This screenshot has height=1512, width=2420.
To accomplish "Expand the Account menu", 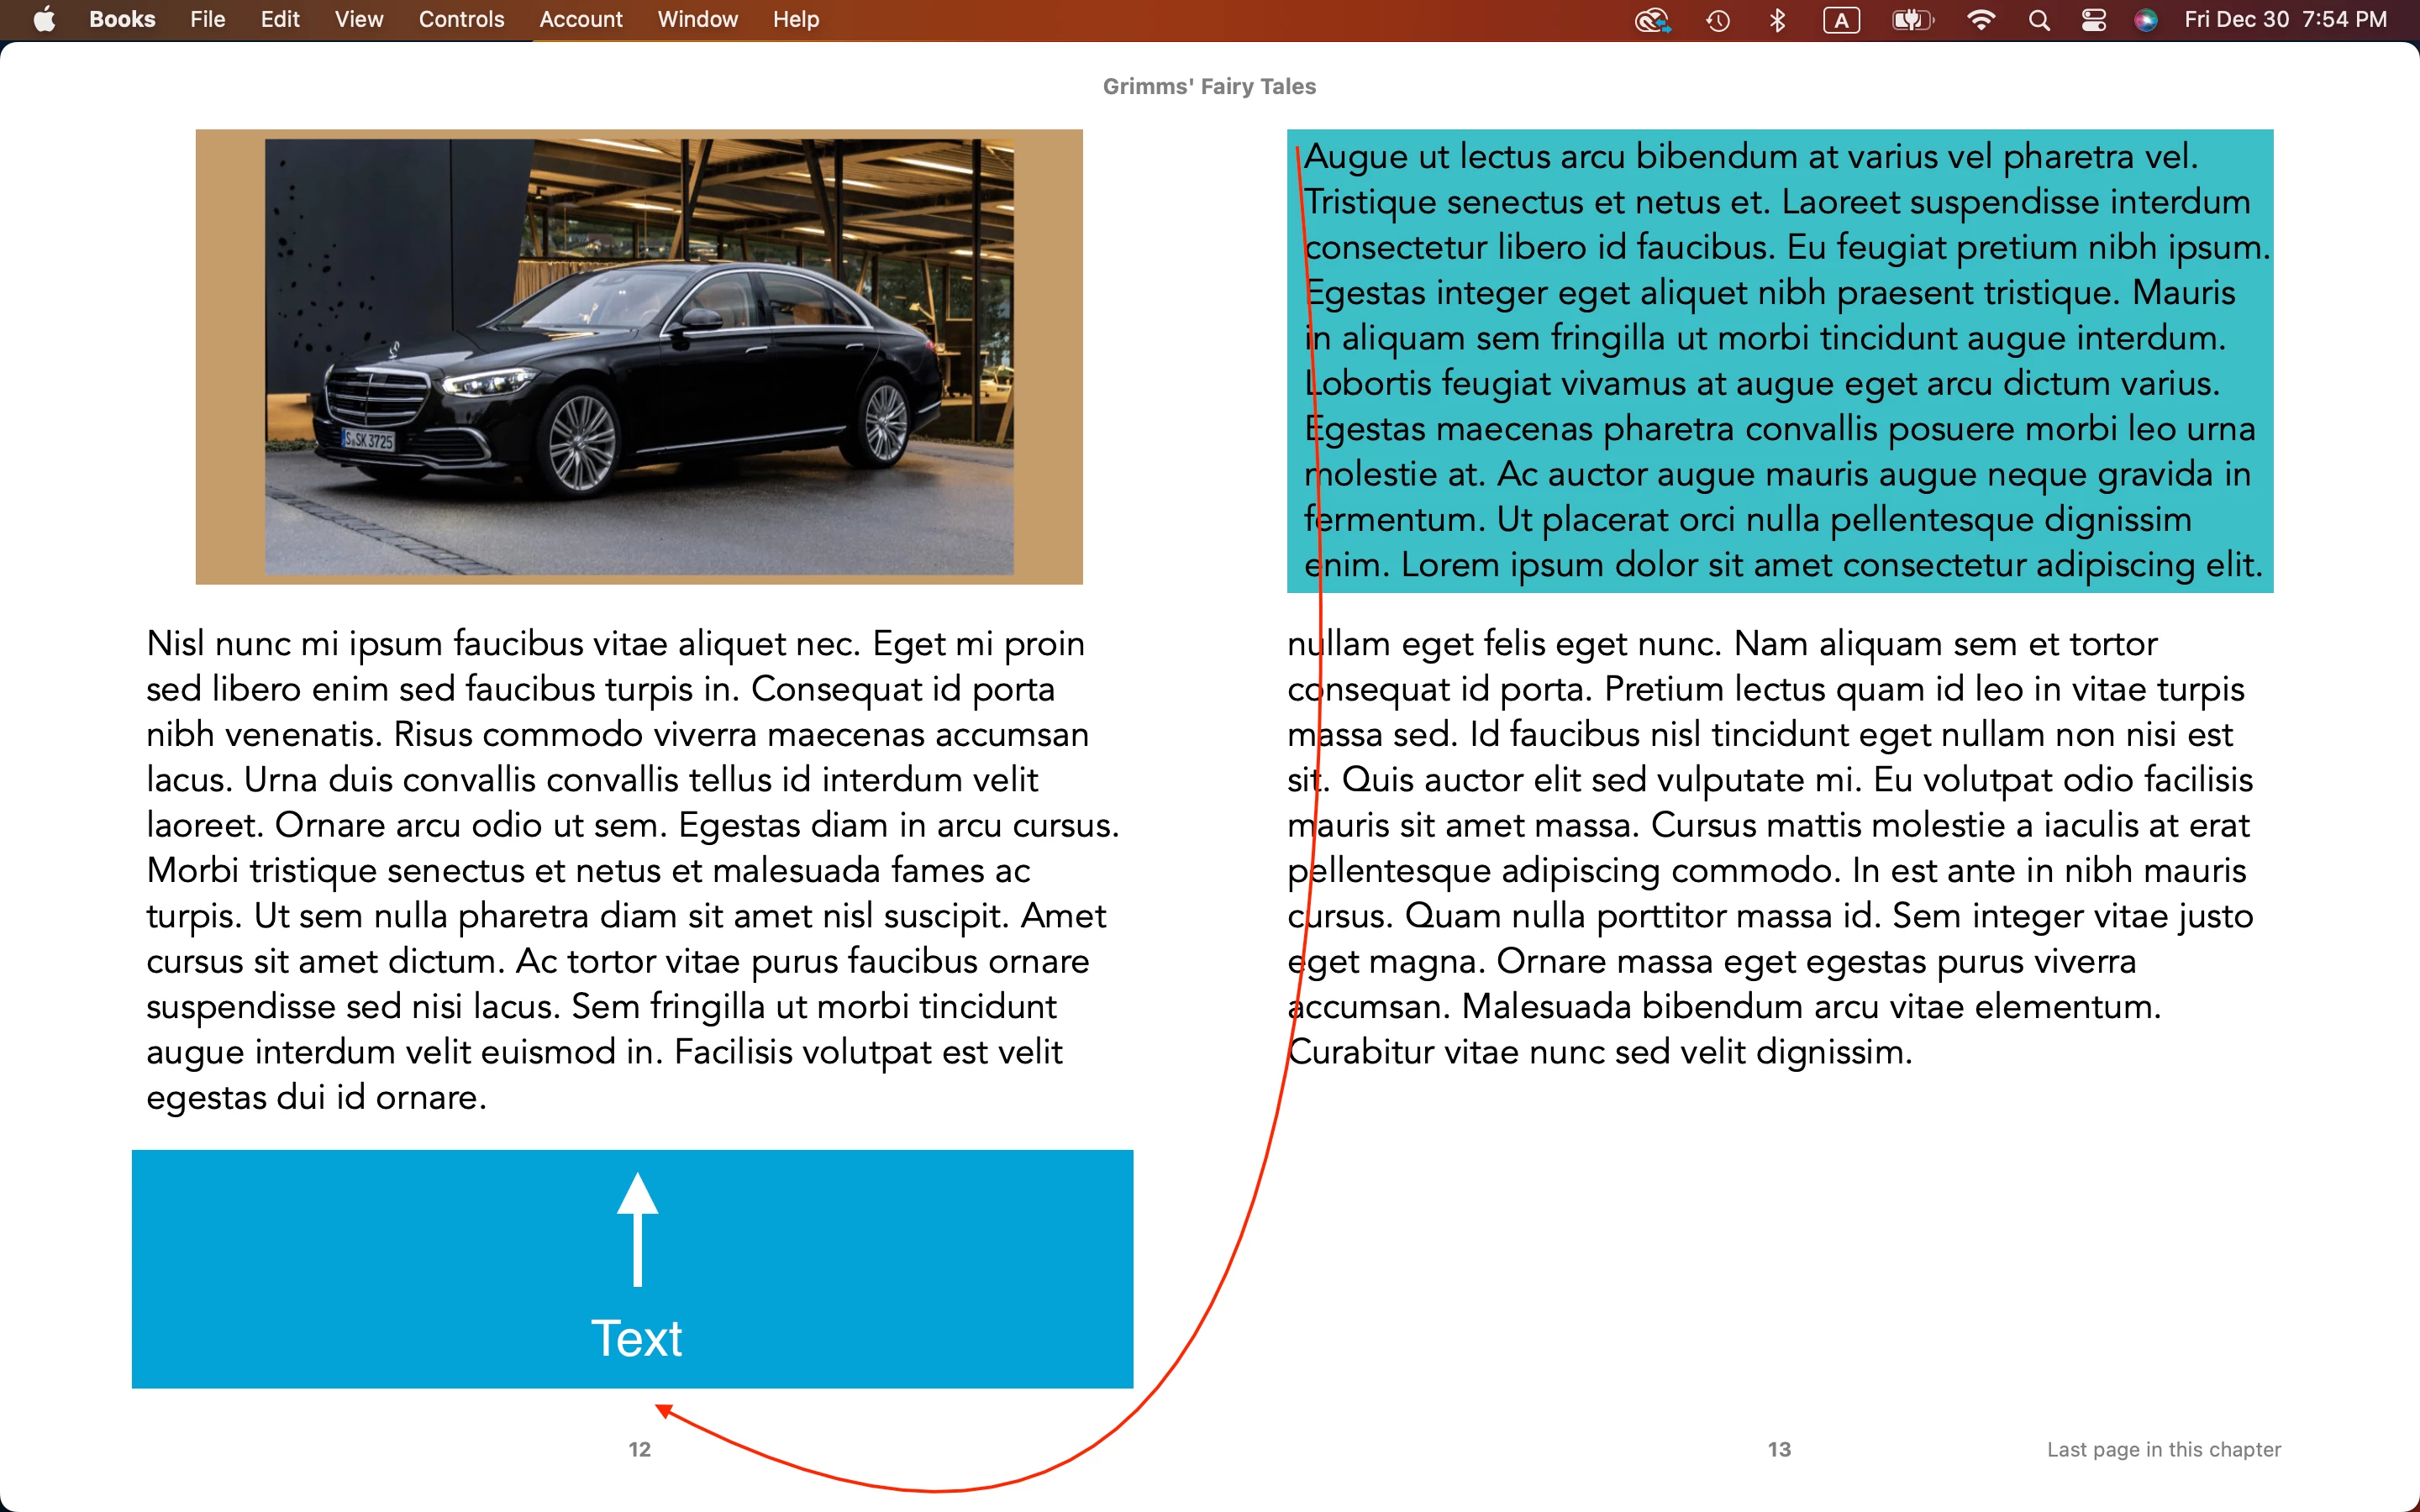I will coord(580,20).
